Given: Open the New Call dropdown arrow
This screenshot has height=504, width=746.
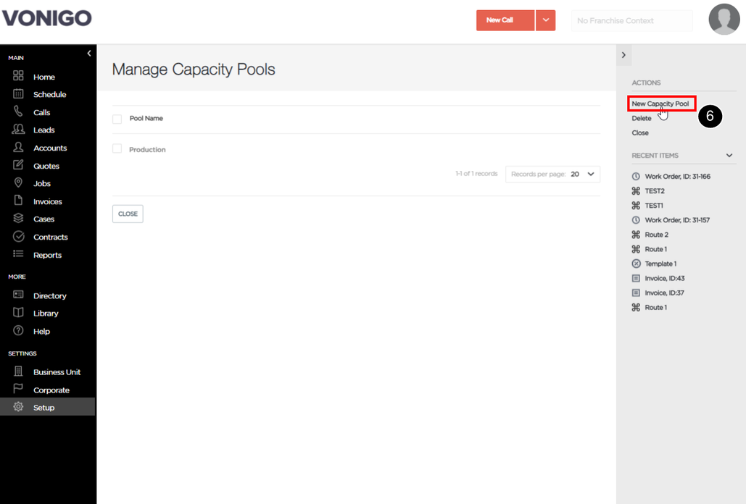Looking at the screenshot, I should [546, 20].
